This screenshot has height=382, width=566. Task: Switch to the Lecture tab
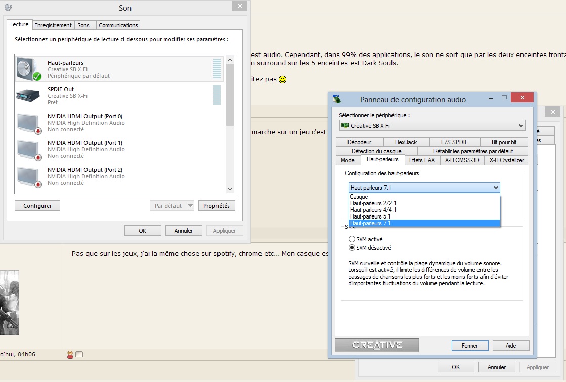point(20,25)
